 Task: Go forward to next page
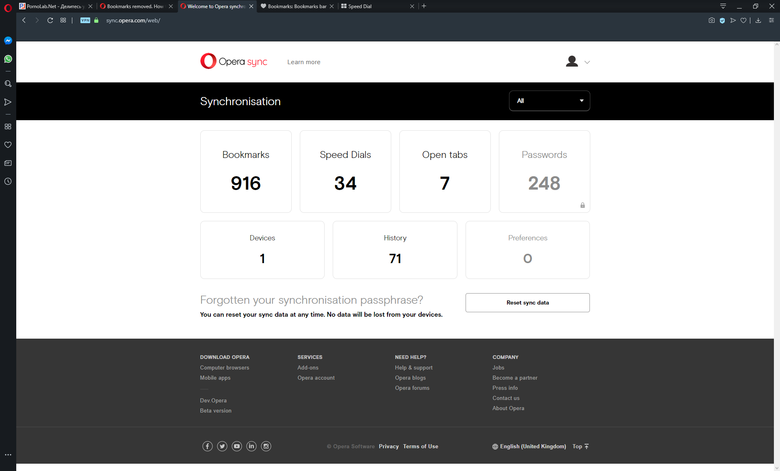[37, 20]
